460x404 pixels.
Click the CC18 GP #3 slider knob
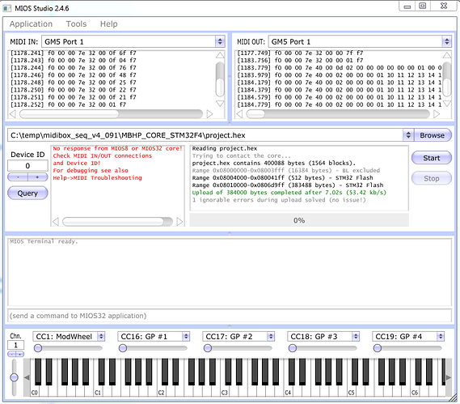293,348
